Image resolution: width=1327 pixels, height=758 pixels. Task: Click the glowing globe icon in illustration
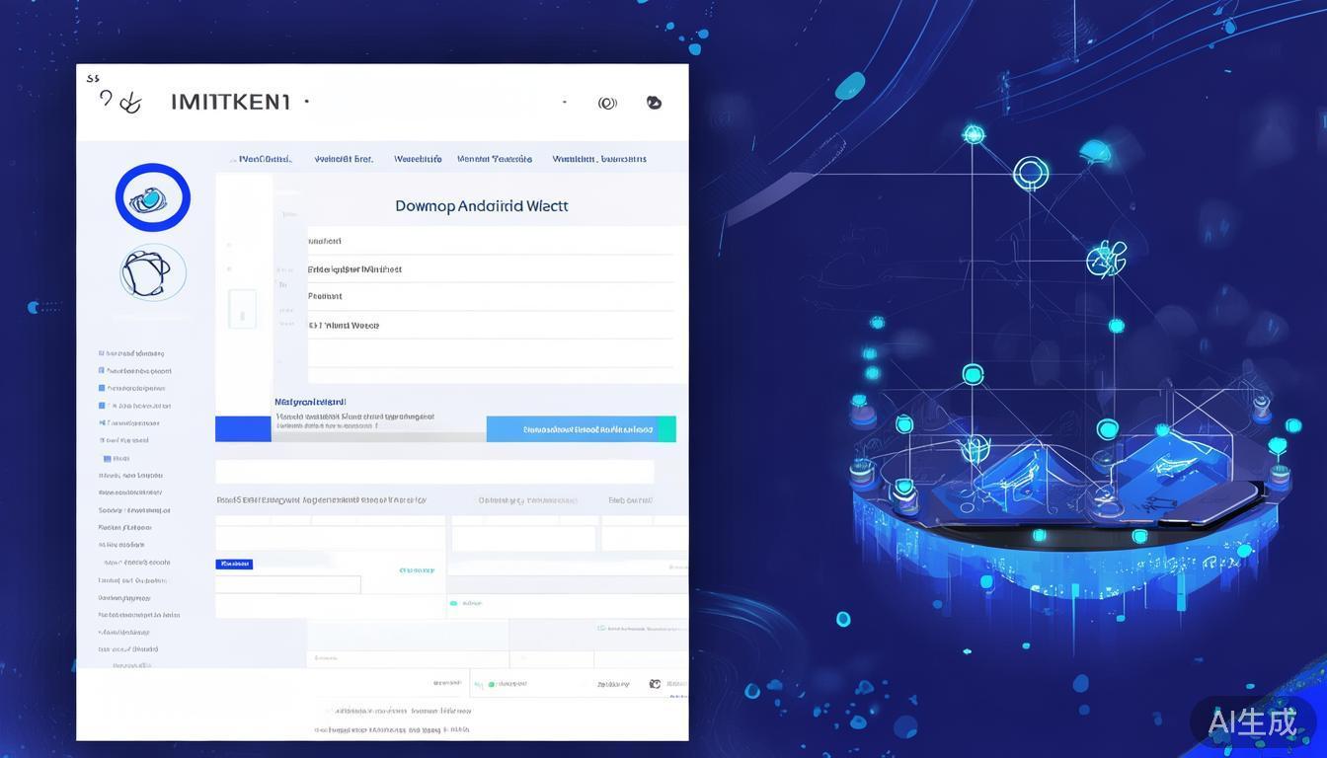tap(1106, 260)
